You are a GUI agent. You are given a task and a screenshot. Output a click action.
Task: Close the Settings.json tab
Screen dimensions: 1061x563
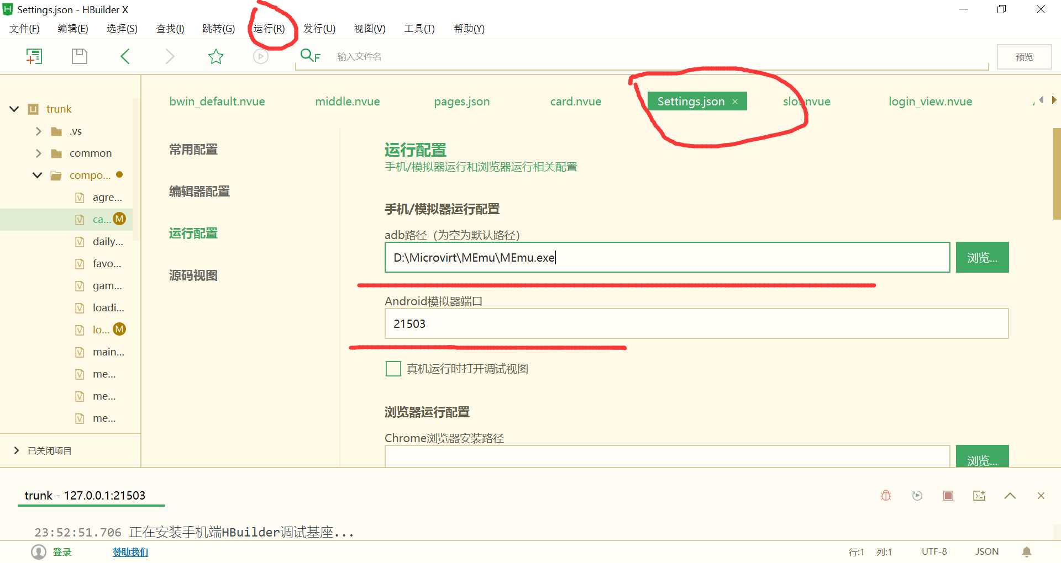click(x=735, y=102)
